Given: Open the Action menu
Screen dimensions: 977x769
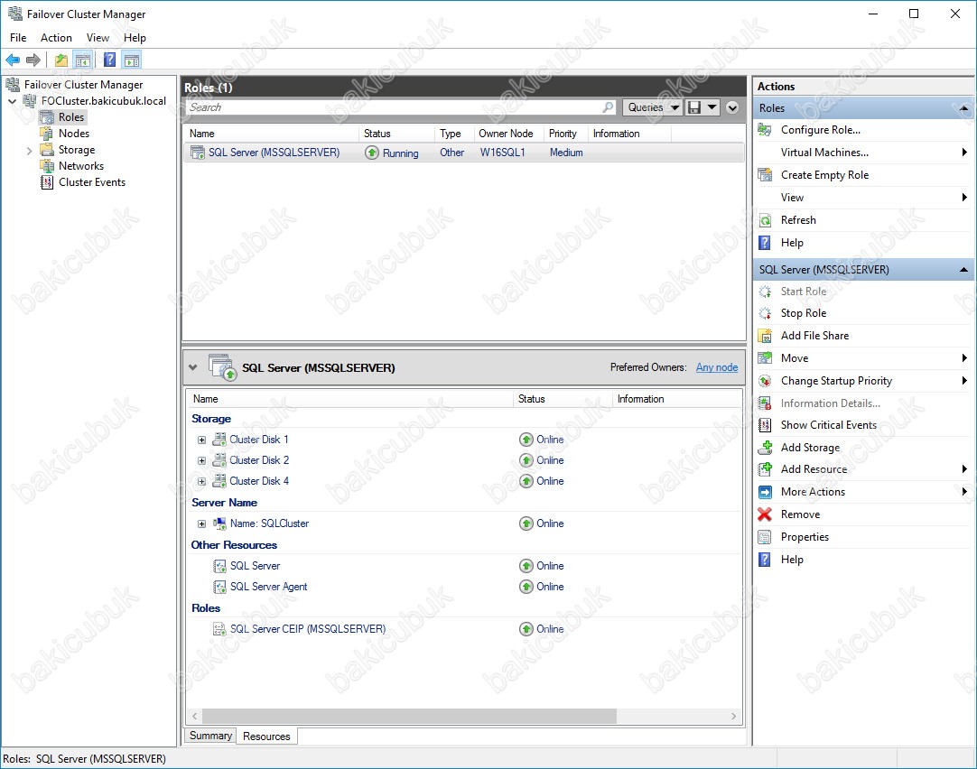Looking at the screenshot, I should (x=56, y=37).
